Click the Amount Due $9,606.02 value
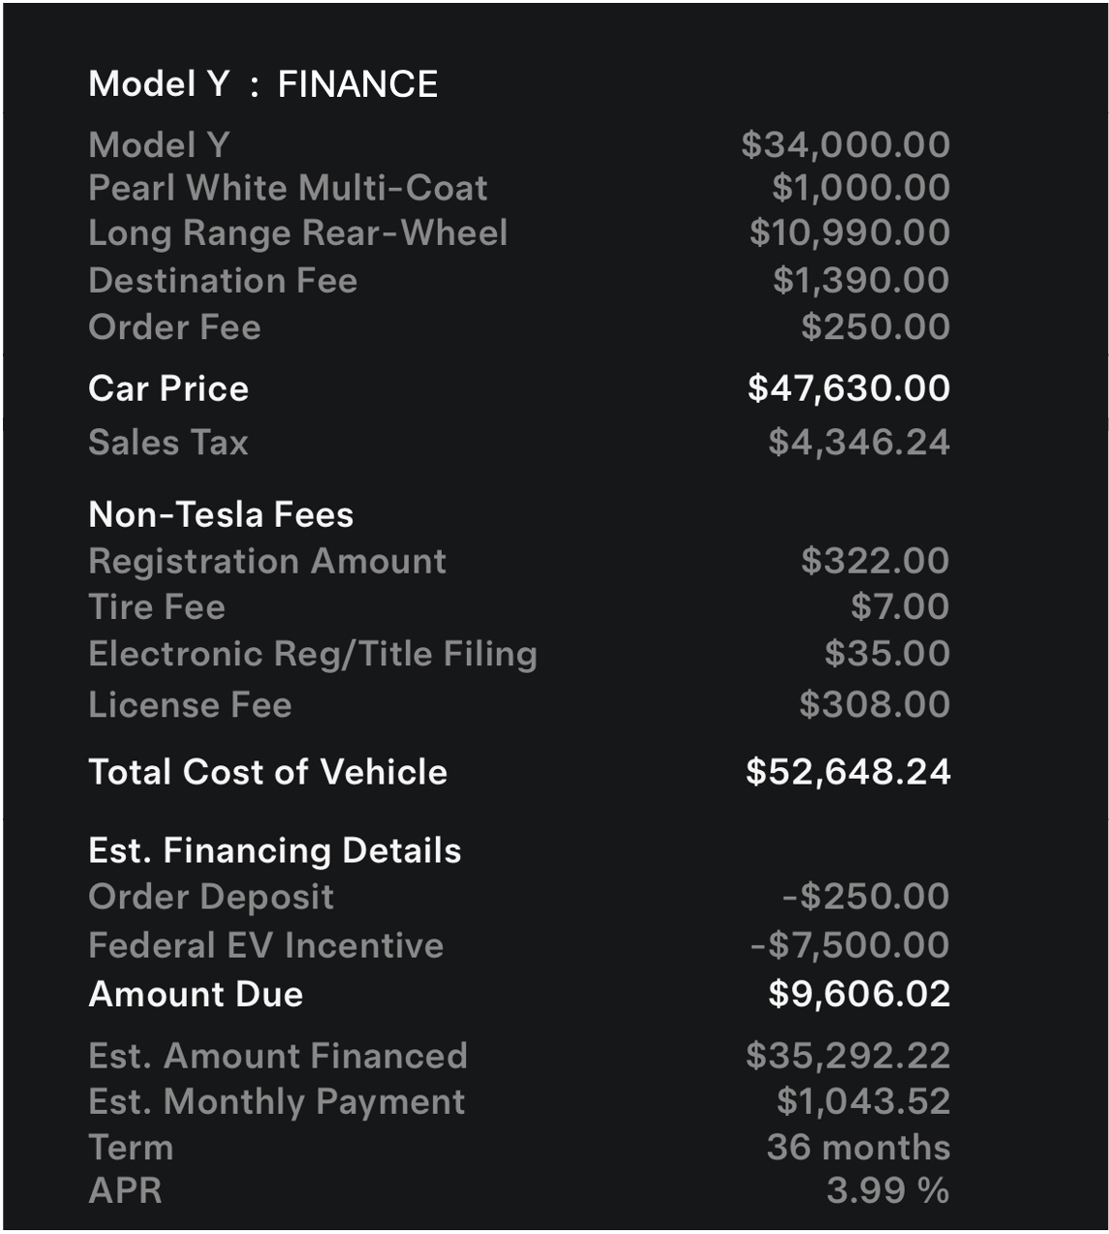 click(x=858, y=995)
